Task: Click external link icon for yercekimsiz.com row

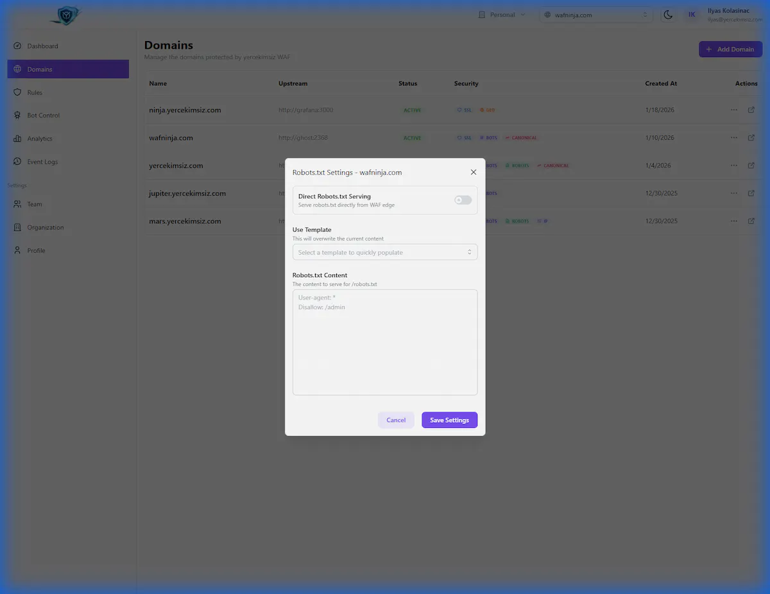Action: coord(751,165)
